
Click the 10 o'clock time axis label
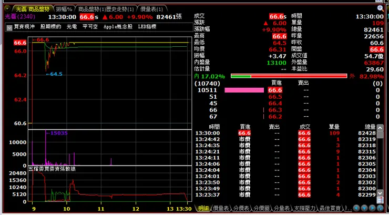[66, 209]
